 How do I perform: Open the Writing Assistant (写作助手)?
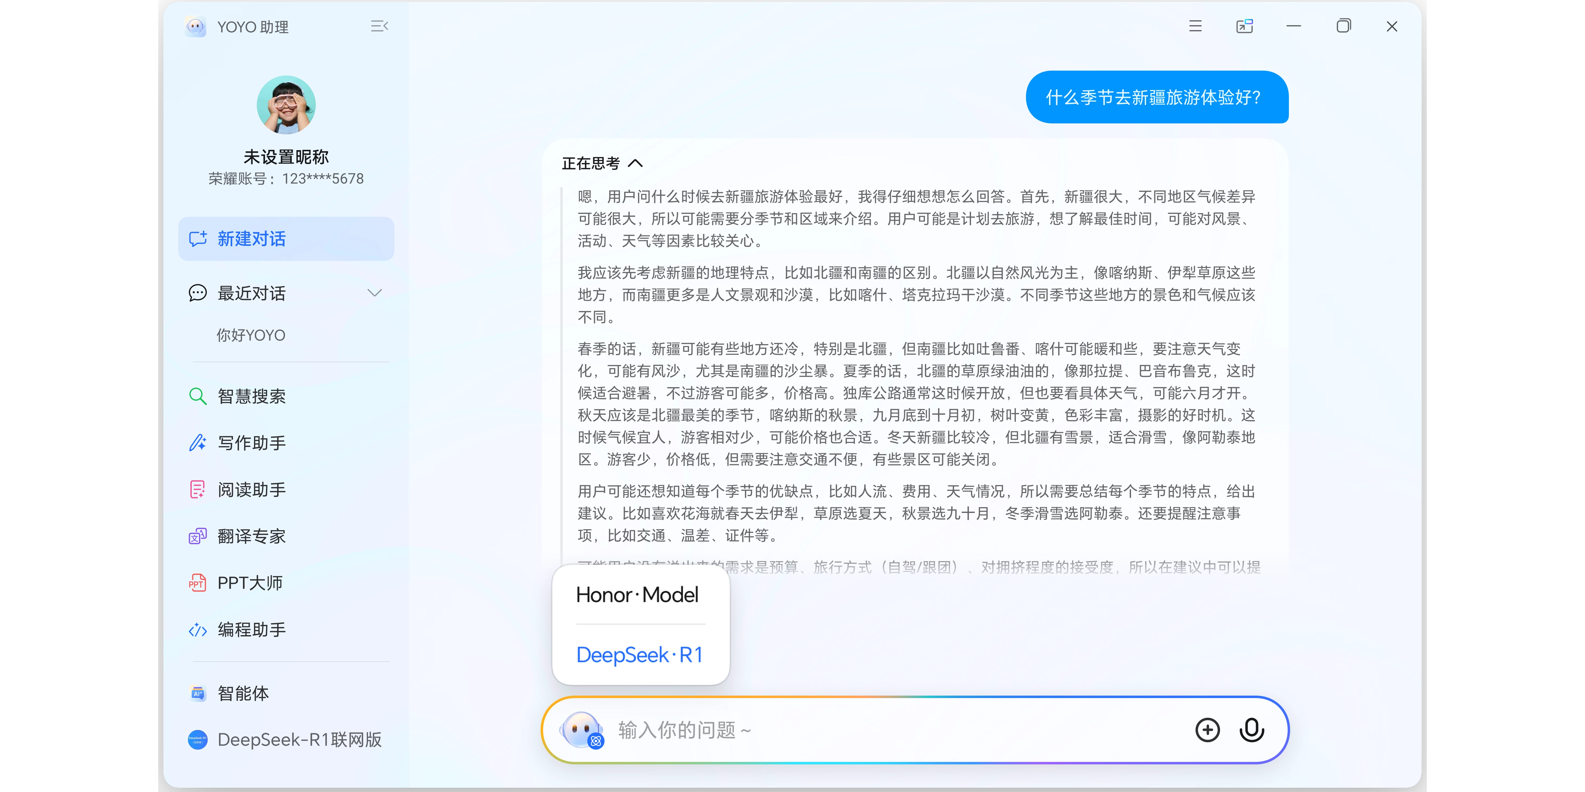click(x=251, y=443)
